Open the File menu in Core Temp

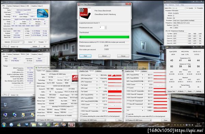pyautogui.click(x=166, y=5)
